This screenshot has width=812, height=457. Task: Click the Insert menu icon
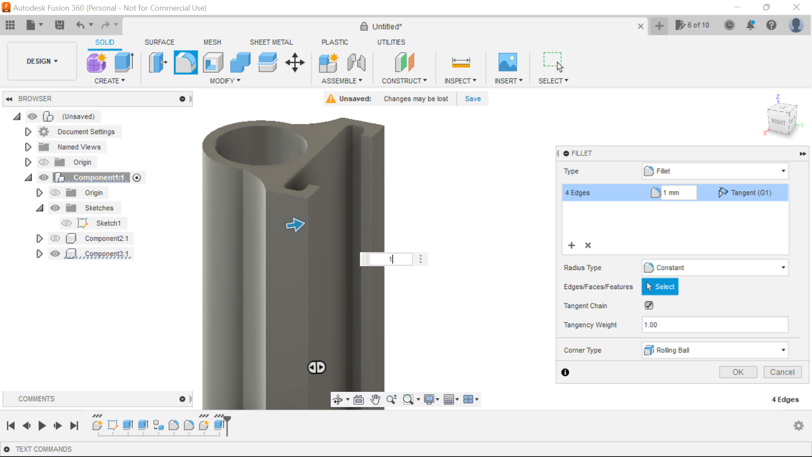point(507,62)
